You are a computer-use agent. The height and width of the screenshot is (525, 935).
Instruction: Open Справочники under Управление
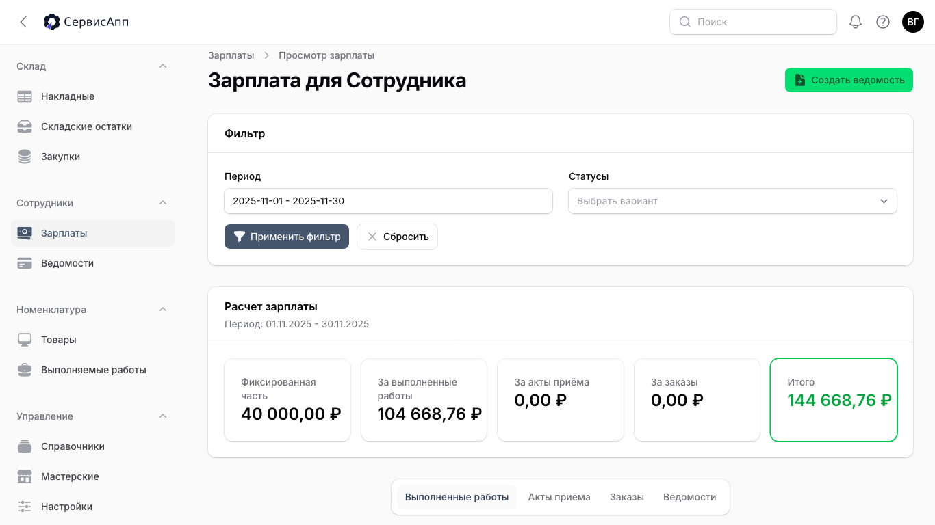click(x=73, y=446)
